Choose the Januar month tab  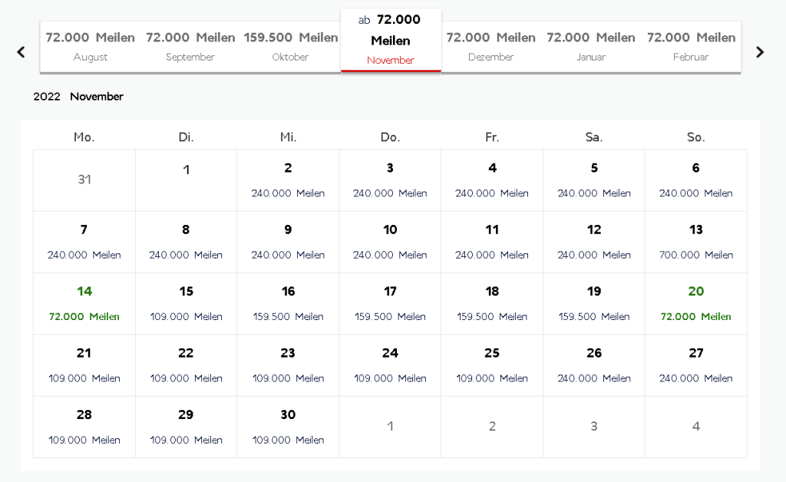click(591, 46)
